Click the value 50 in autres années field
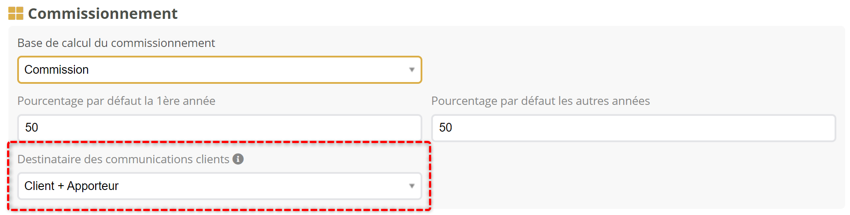Screen dimensions: 850x215 [446, 128]
